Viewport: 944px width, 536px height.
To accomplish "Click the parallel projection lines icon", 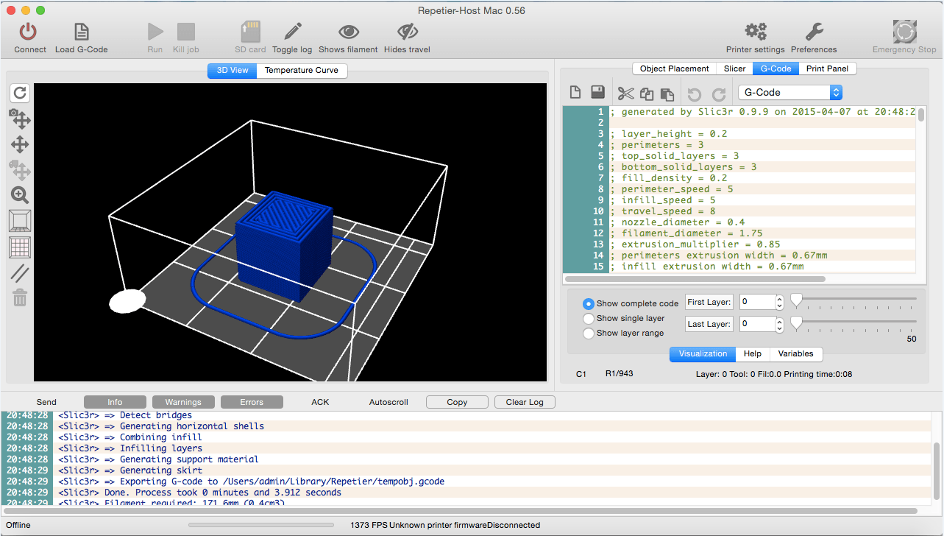I will [x=20, y=272].
